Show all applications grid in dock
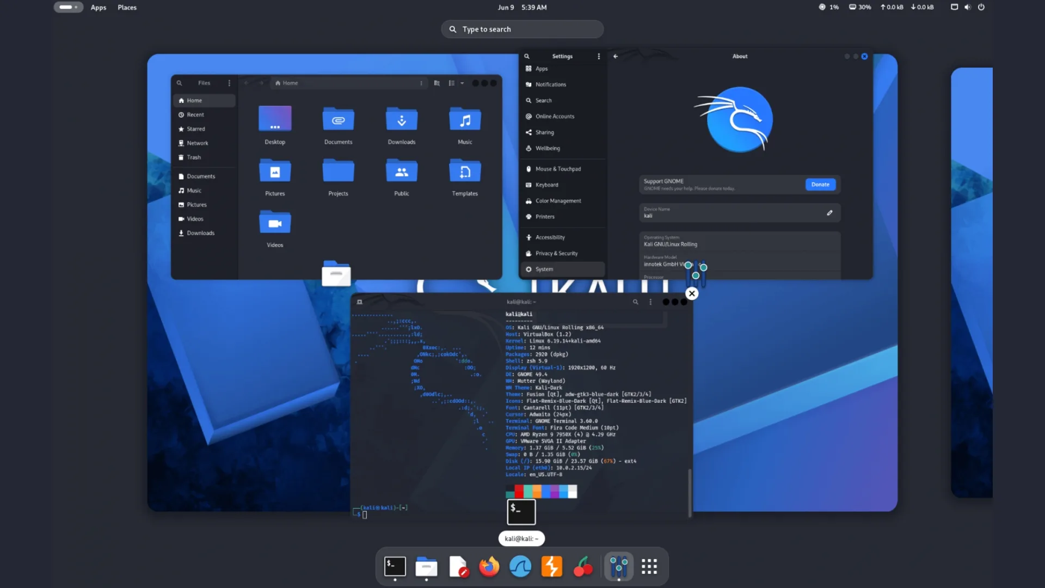Image resolution: width=1045 pixels, height=588 pixels. [x=649, y=567]
